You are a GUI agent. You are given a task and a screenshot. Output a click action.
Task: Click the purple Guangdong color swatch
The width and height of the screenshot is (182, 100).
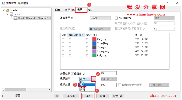click(94, 51)
